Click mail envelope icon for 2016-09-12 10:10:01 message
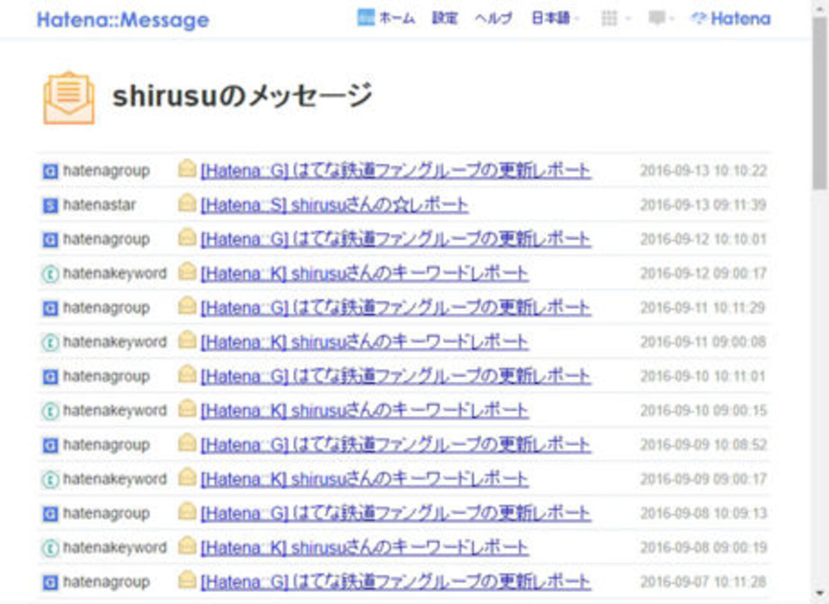This screenshot has height=604, width=829. 187,237
